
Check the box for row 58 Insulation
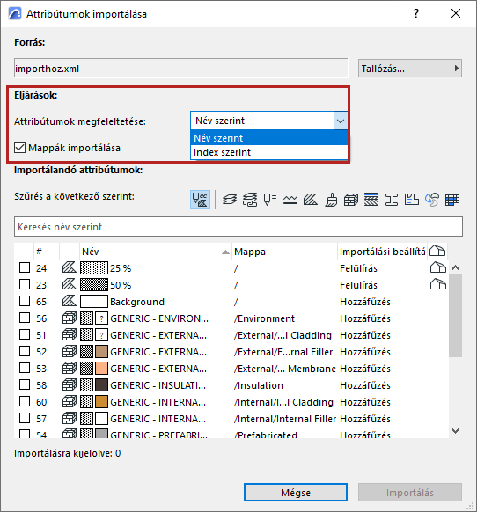(x=25, y=384)
